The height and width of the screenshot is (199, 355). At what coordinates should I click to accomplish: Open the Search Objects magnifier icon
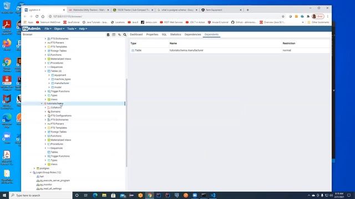click(x=125, y=34)
